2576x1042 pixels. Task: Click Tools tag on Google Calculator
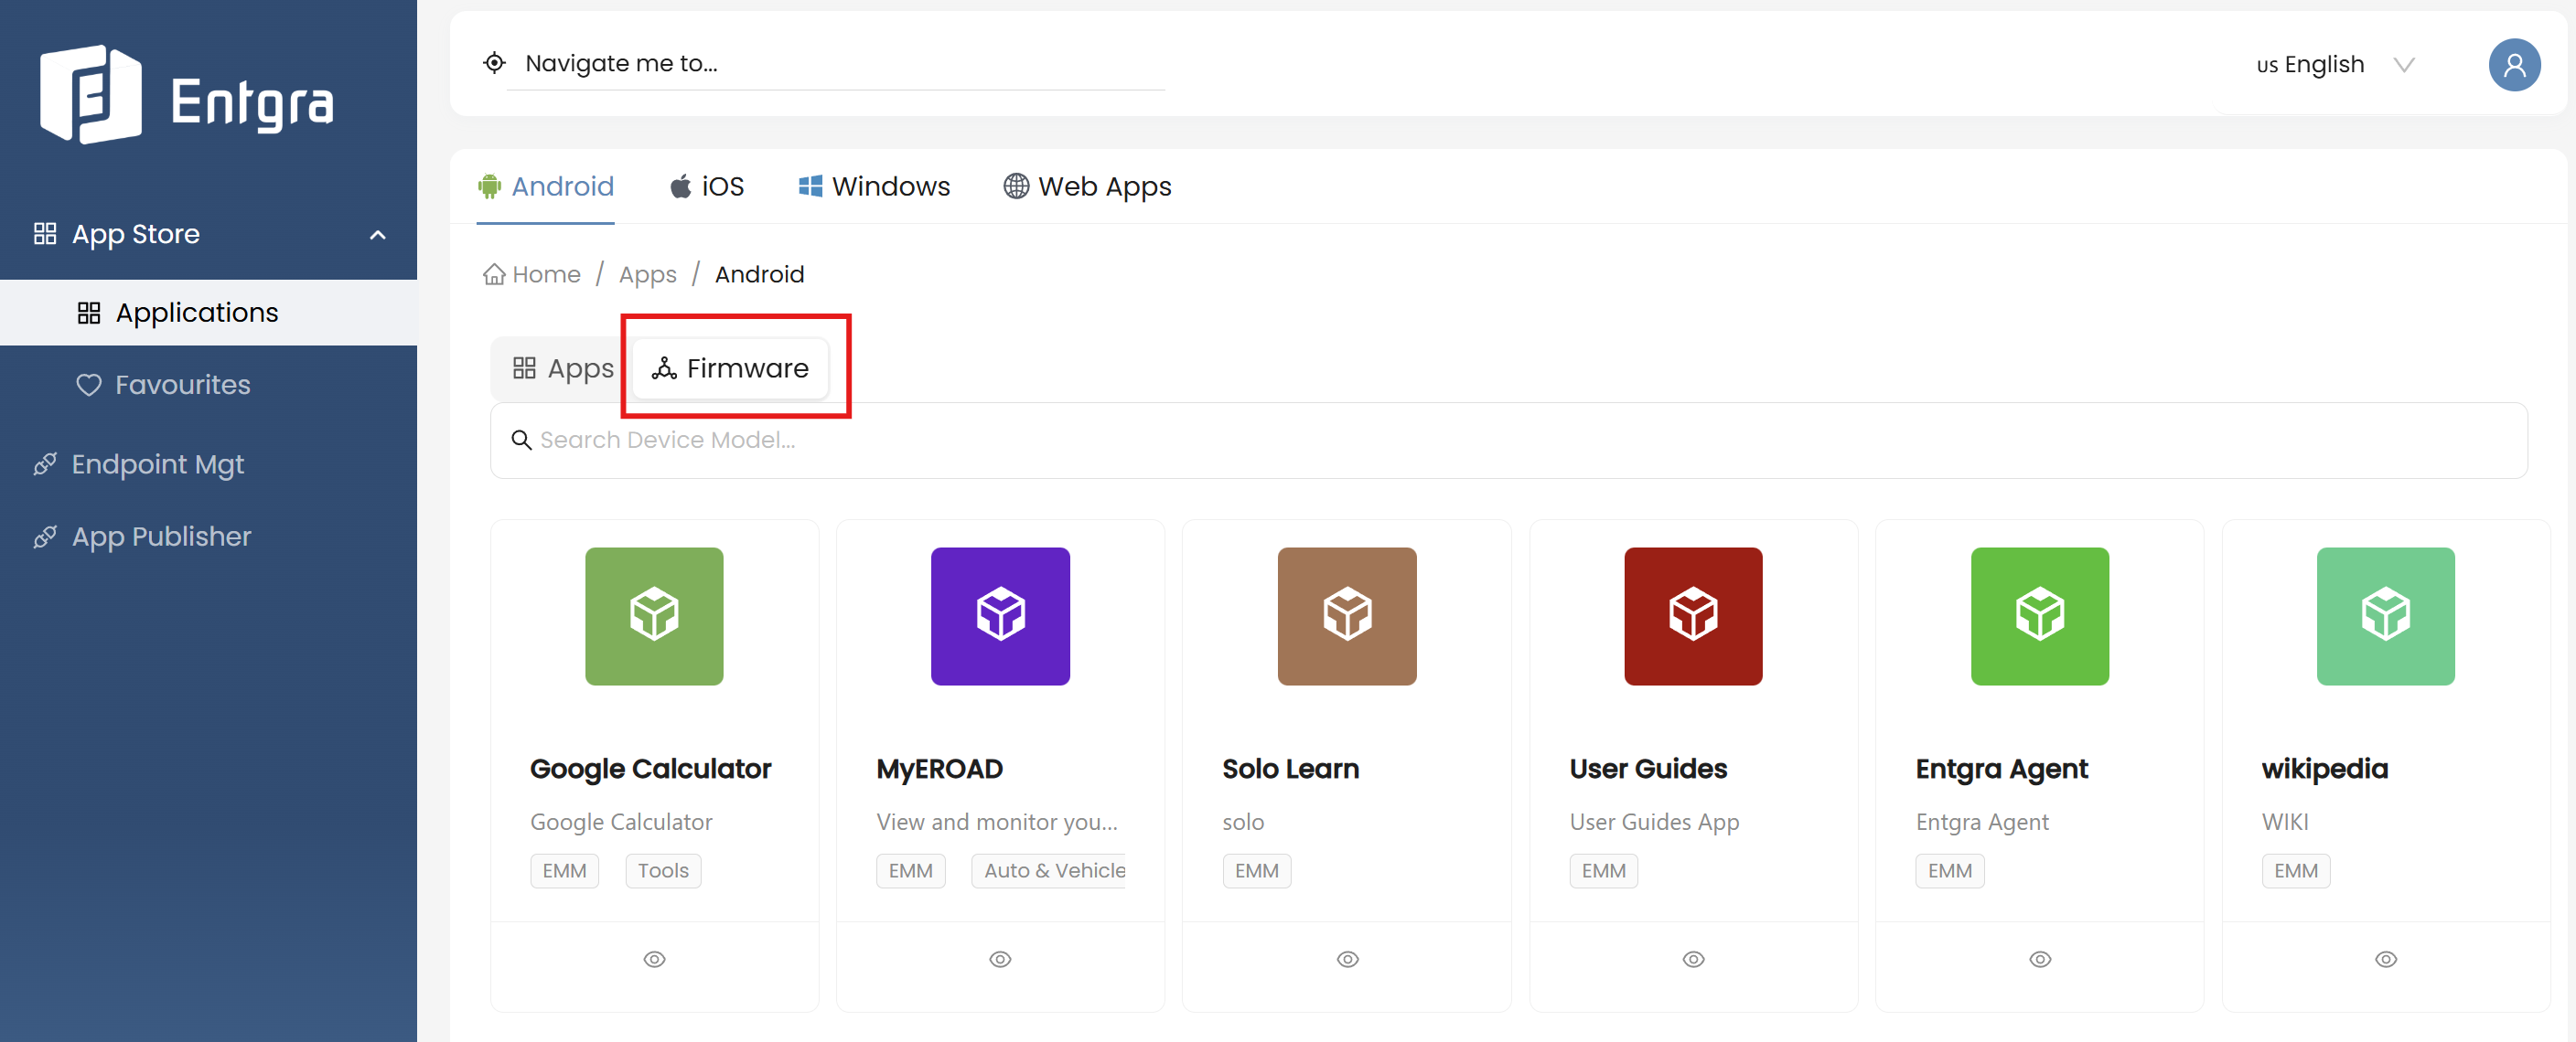pyautogui.click(x=663, y=870)
